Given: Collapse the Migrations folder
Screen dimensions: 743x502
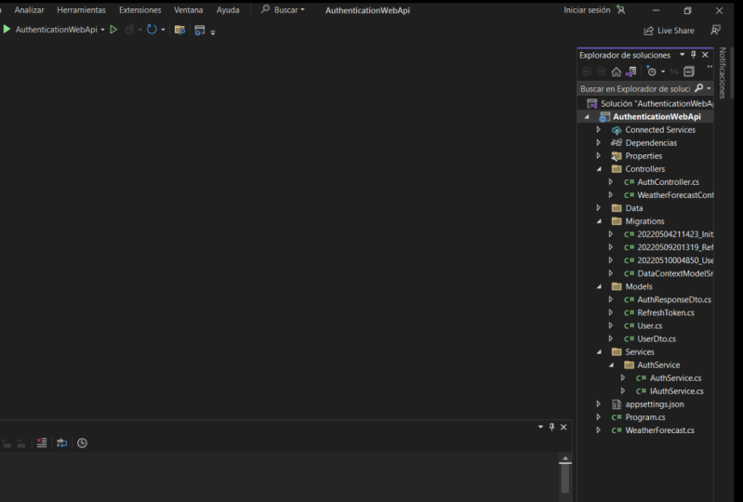Looking at the screenshot, I should pos(599,221).
